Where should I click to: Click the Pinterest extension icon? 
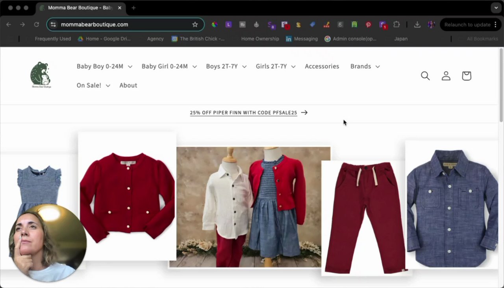pos(368,24)
